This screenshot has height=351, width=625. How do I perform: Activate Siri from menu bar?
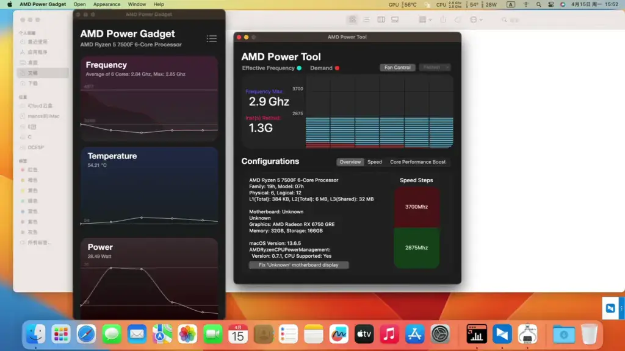pyautogui.click(x=562, y=4)
